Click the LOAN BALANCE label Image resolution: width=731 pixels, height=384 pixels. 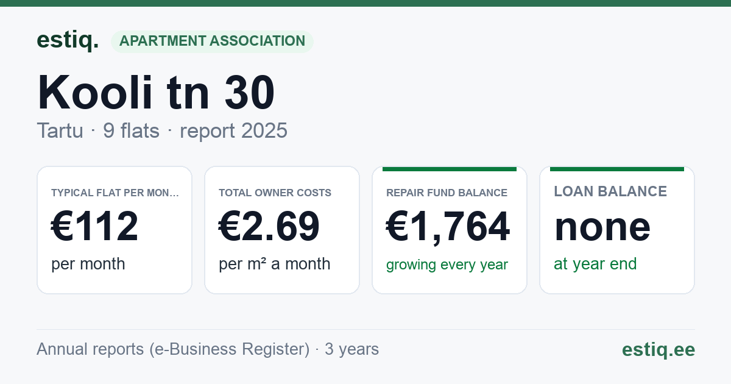click(x=610, y=191)
